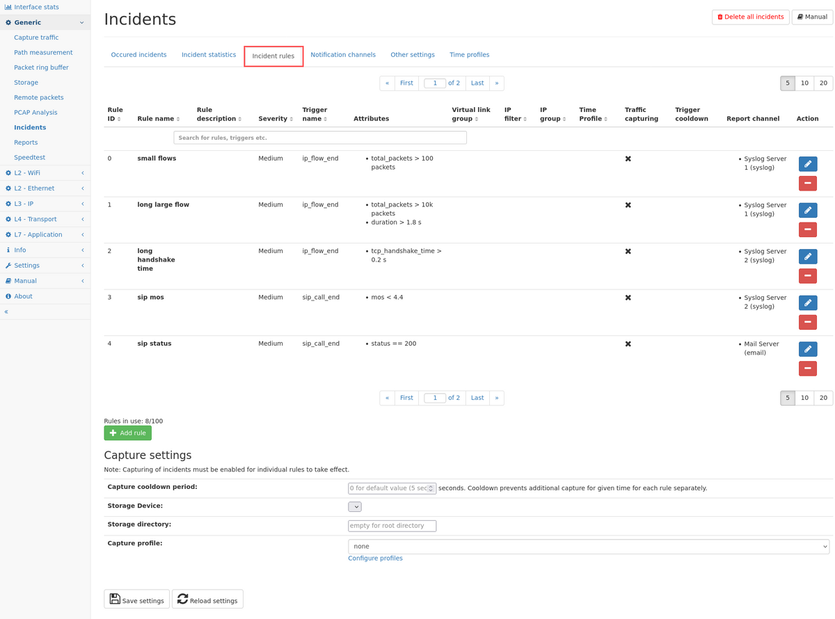Edit the long handshake time rule
Viewport: 835px width, 619px height.
[x=807, y=257]
